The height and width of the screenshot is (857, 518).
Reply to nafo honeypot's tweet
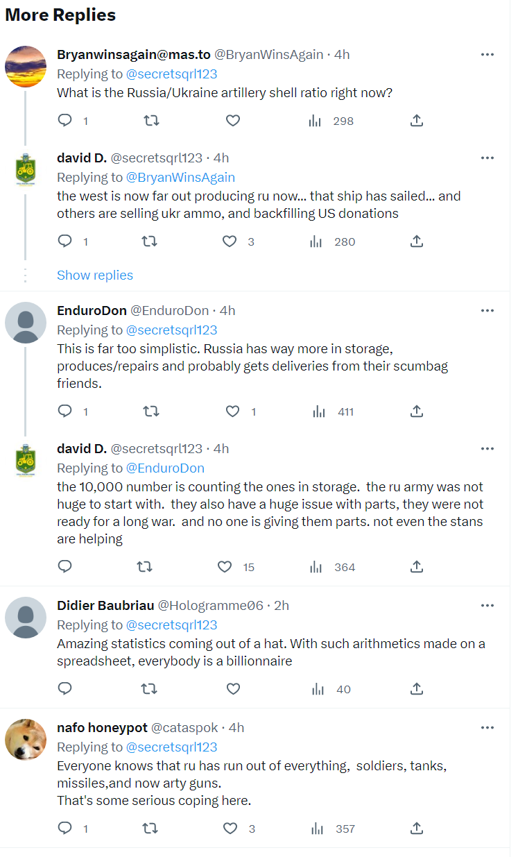tap(64, 828)
